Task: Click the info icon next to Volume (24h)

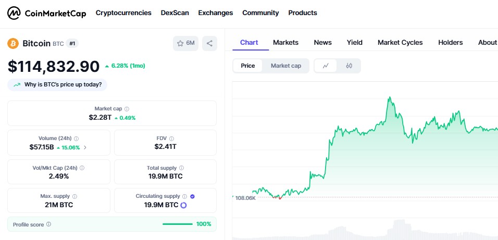Action: [x=76, y=138]
